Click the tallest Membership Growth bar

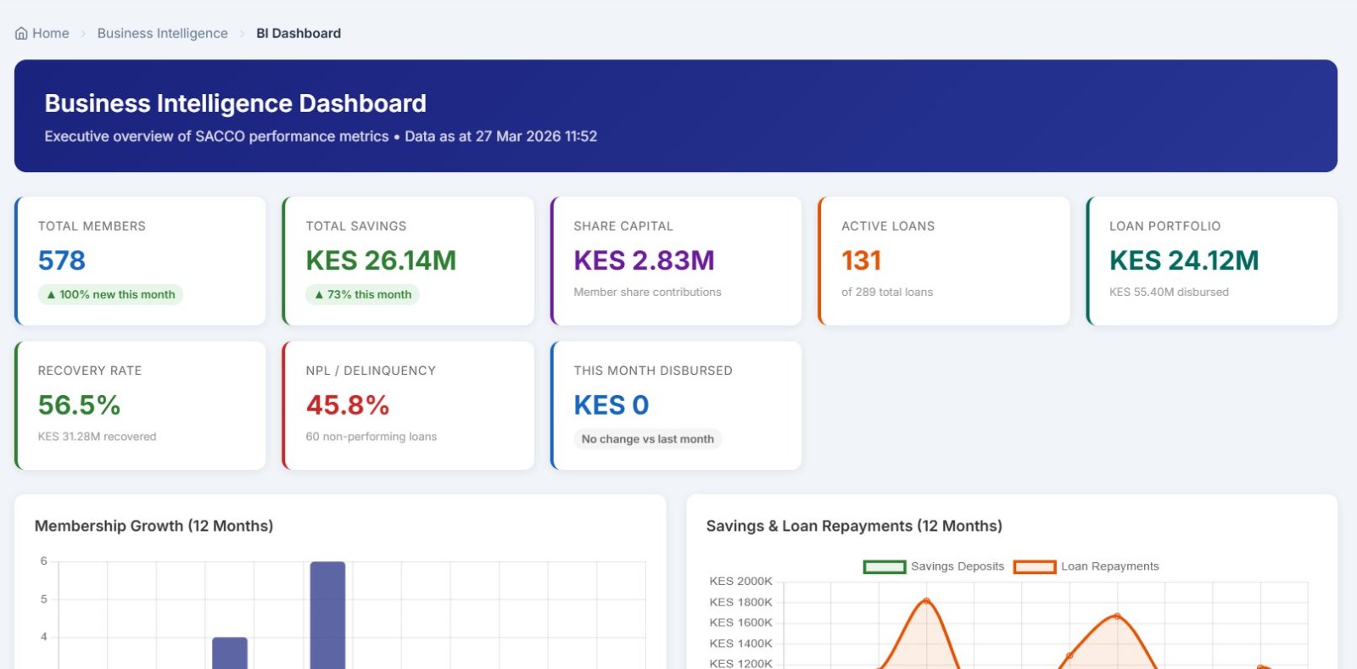(x=327, y=615)
